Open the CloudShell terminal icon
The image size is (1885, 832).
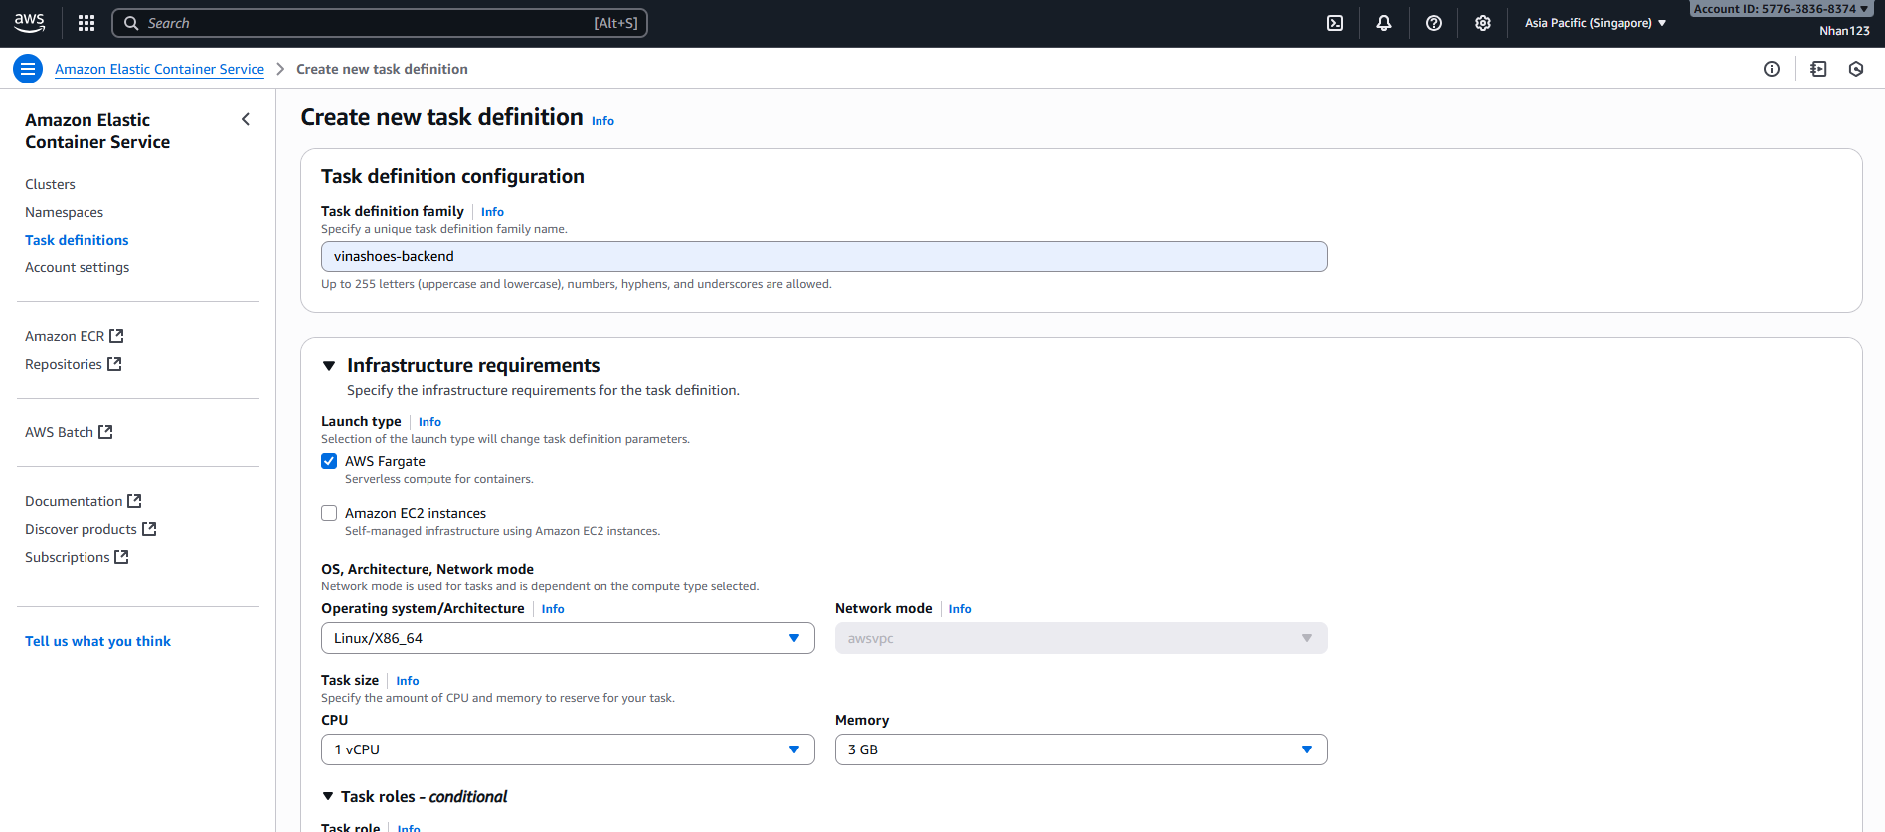click(x=1335, y=23)
